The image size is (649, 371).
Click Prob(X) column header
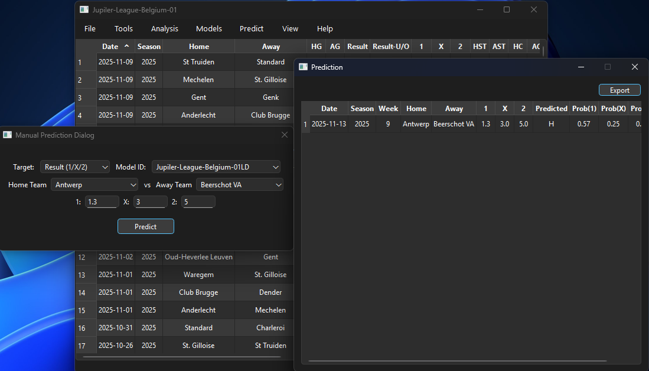[x=614, y=109]
